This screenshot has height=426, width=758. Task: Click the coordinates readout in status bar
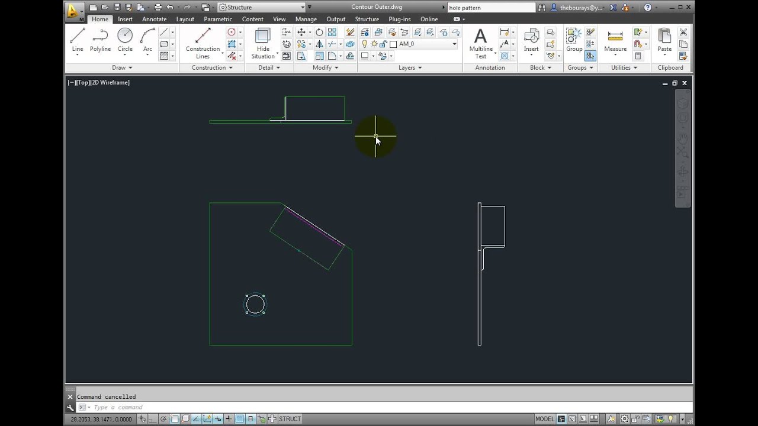(102, 419)
